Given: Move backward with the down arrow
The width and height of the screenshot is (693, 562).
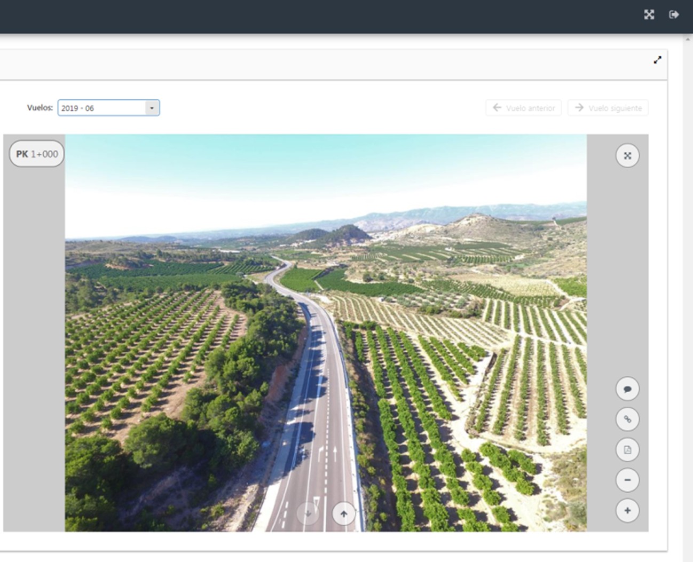Looking at the screenshot, I should pyautogui.click(x=308, y=513).
